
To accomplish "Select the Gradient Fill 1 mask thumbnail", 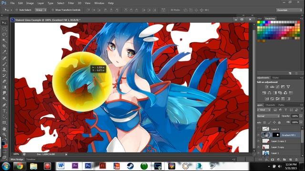I will pyautogui.click(x=276, y=135).
